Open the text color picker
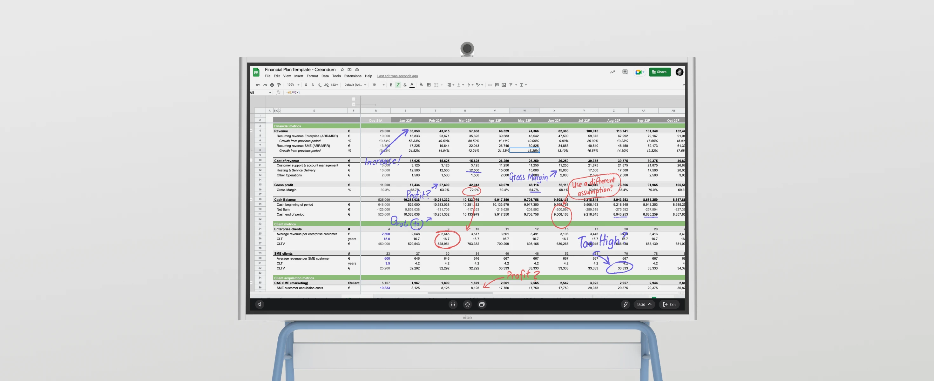 (x=412, y=85)
